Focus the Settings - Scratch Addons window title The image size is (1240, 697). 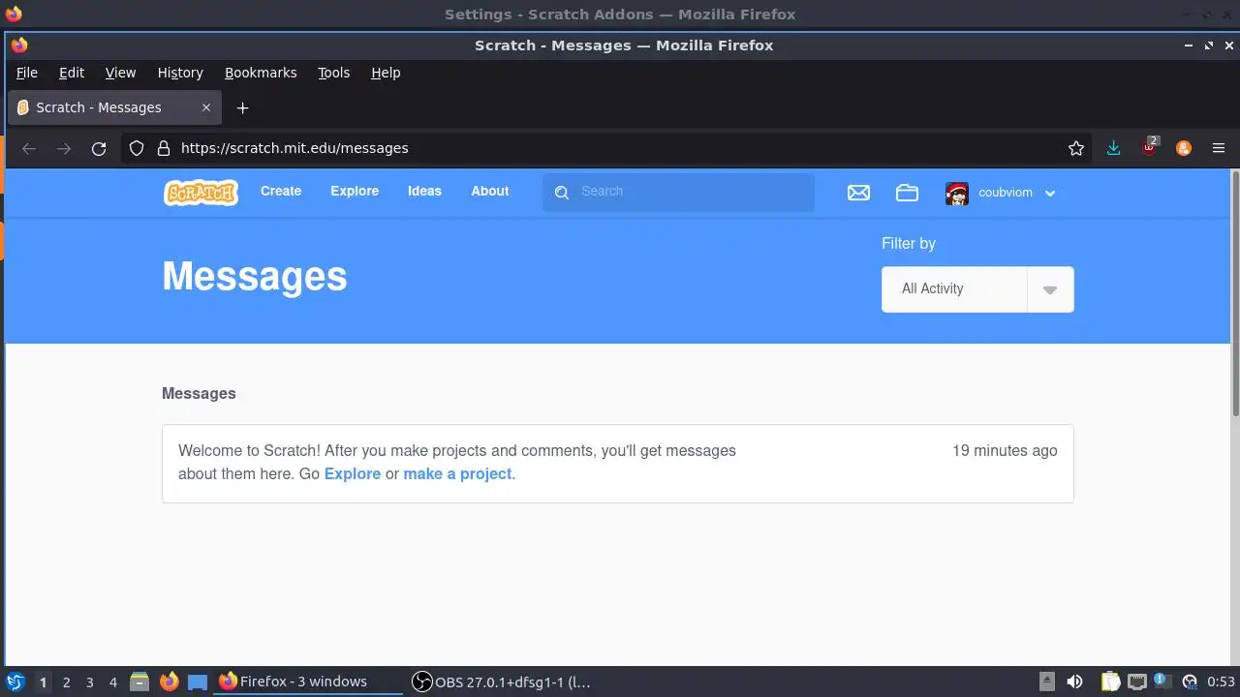pos(620,15)
